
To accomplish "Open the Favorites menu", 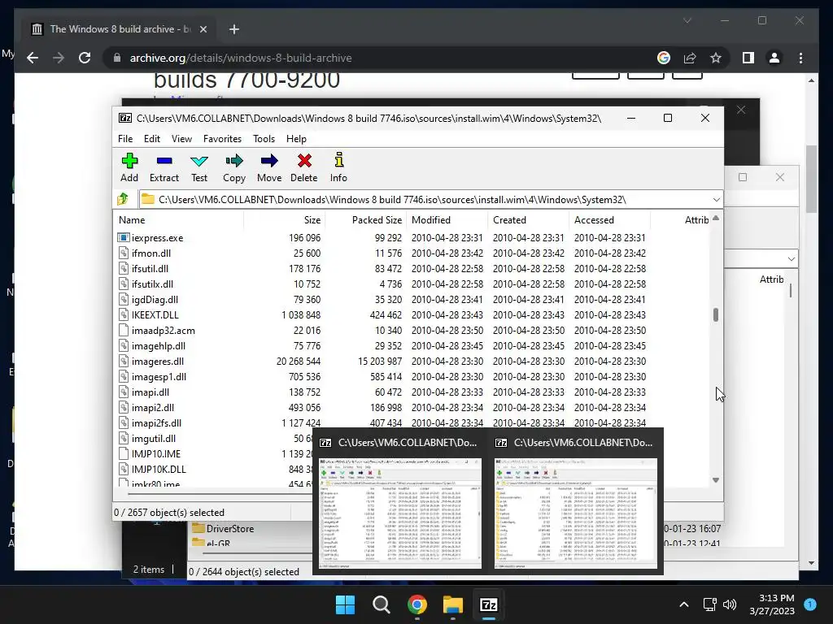I will [x=222, y=138].
